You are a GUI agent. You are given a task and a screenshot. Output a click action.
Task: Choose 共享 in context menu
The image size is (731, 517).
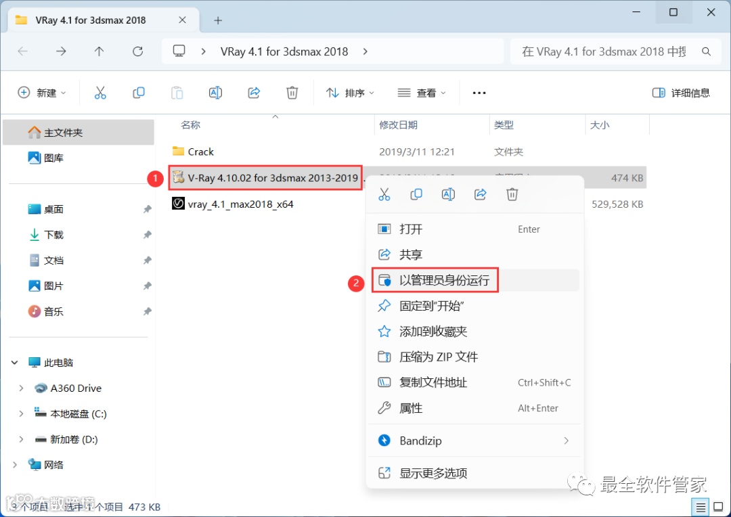475,254
